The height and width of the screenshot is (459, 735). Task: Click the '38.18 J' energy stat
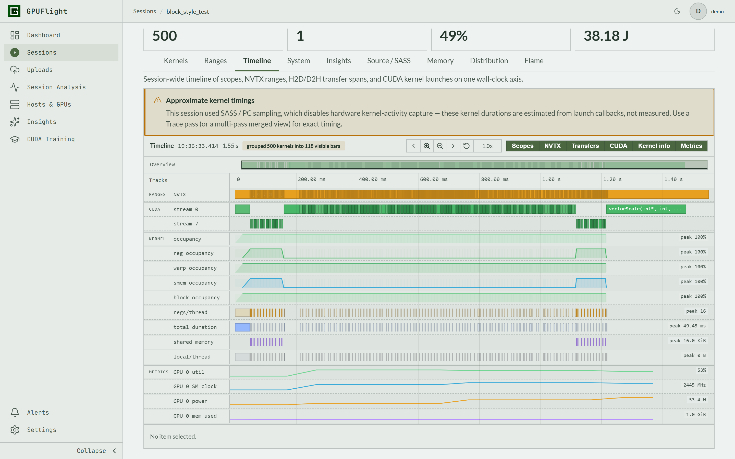[606, 36]
